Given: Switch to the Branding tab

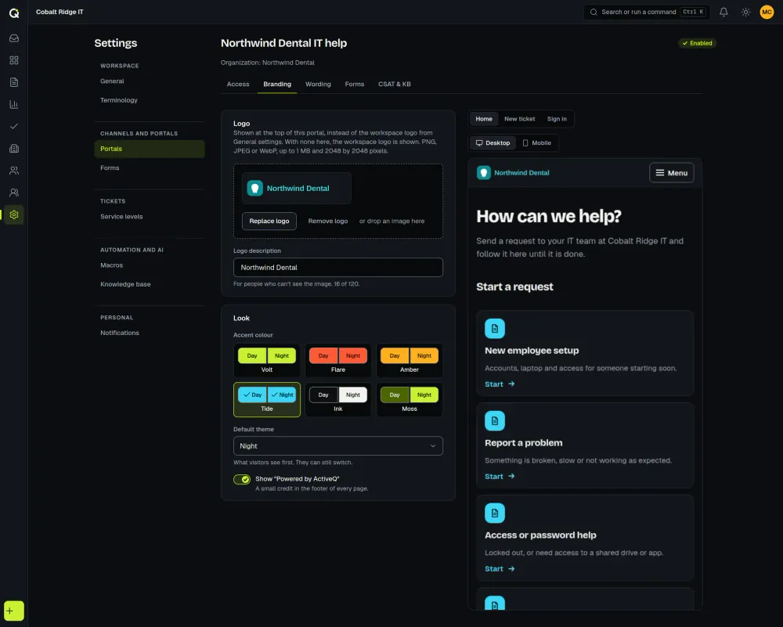Looking at the screenshot, I should pos(277,85).
